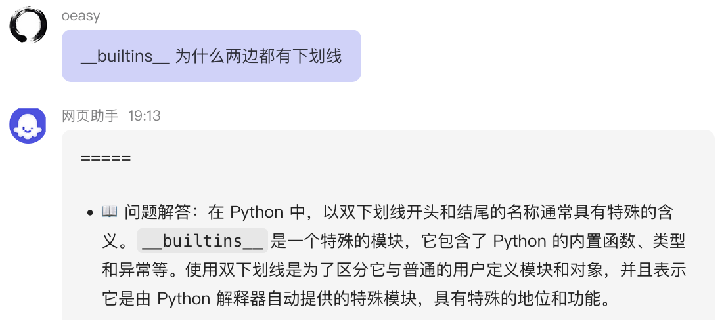Click the purple user message bubble
Image resolution: width=724 pixels, height=320 pixels.
211,56
